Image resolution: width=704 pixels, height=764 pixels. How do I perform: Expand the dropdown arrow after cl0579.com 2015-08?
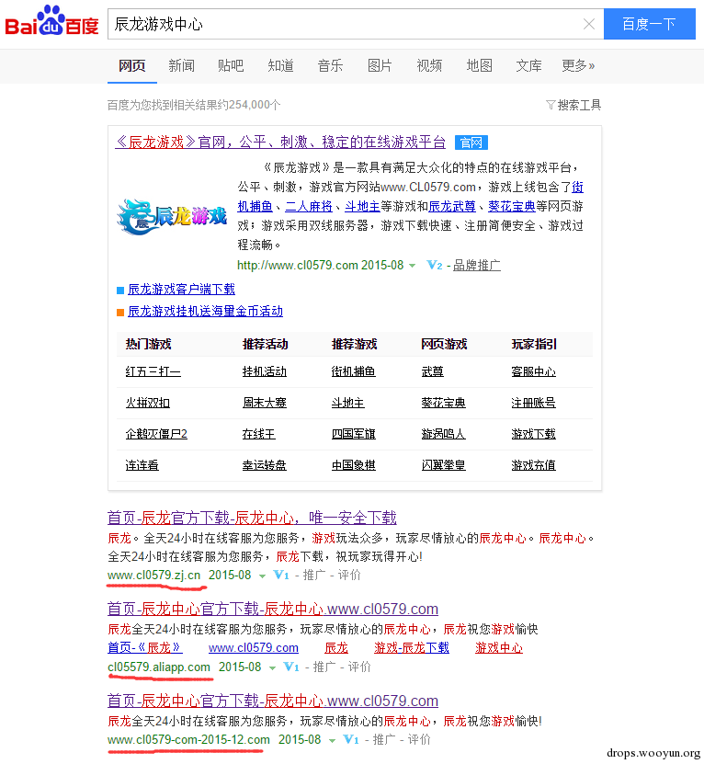(x=412, y=266)
